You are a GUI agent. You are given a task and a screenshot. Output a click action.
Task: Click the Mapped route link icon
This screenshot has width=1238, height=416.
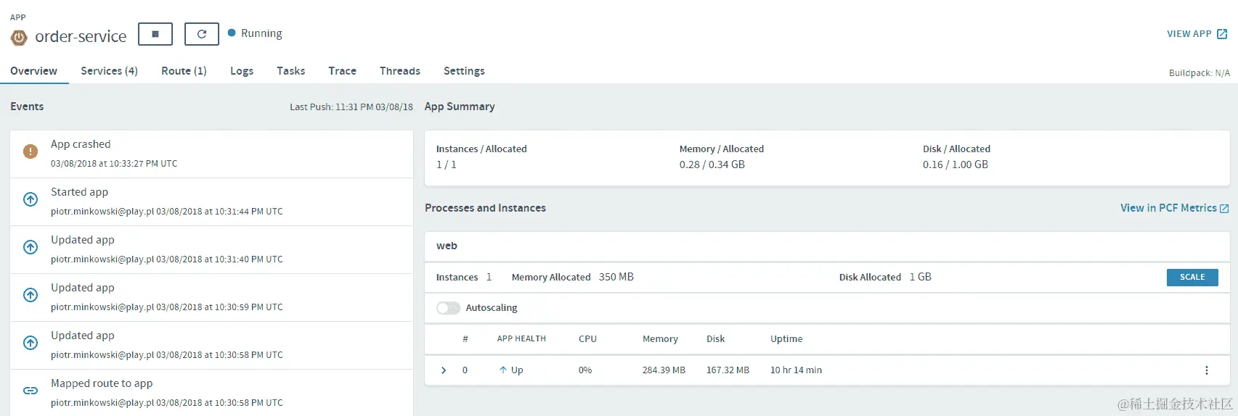tap(30, 391)
